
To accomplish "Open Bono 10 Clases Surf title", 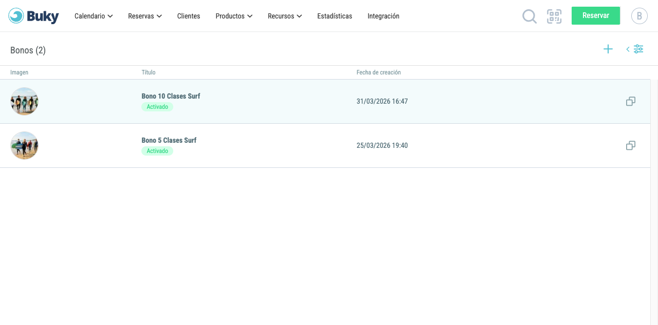I will 171,96.
